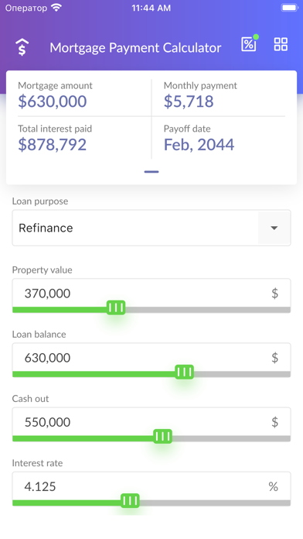Screen dimensions: 303x539
Task: Open the percent rates icon
Action: (x=249, y=44)
